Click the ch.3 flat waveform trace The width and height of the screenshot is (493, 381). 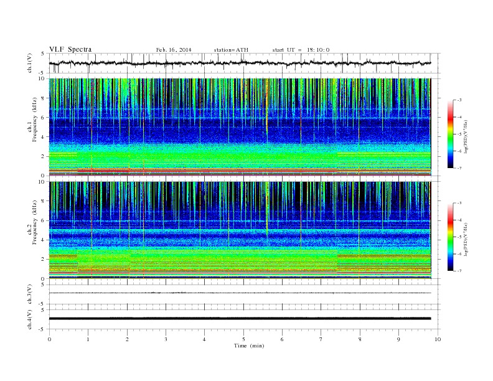(x=240, y=293)
